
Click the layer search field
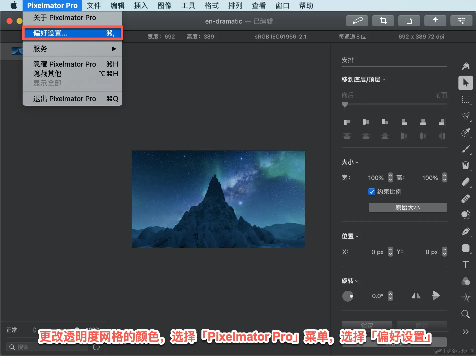coord(47,347)
